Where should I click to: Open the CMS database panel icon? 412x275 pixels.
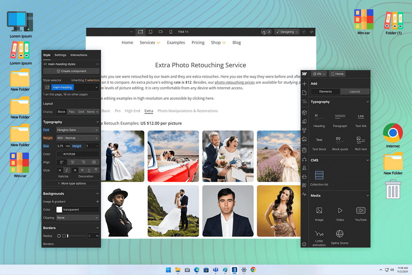pyautogui.click(x=305, y=150)
